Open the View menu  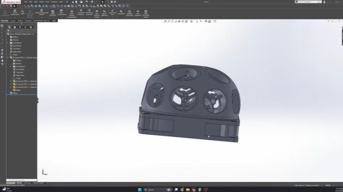click(x=36, y=2)
